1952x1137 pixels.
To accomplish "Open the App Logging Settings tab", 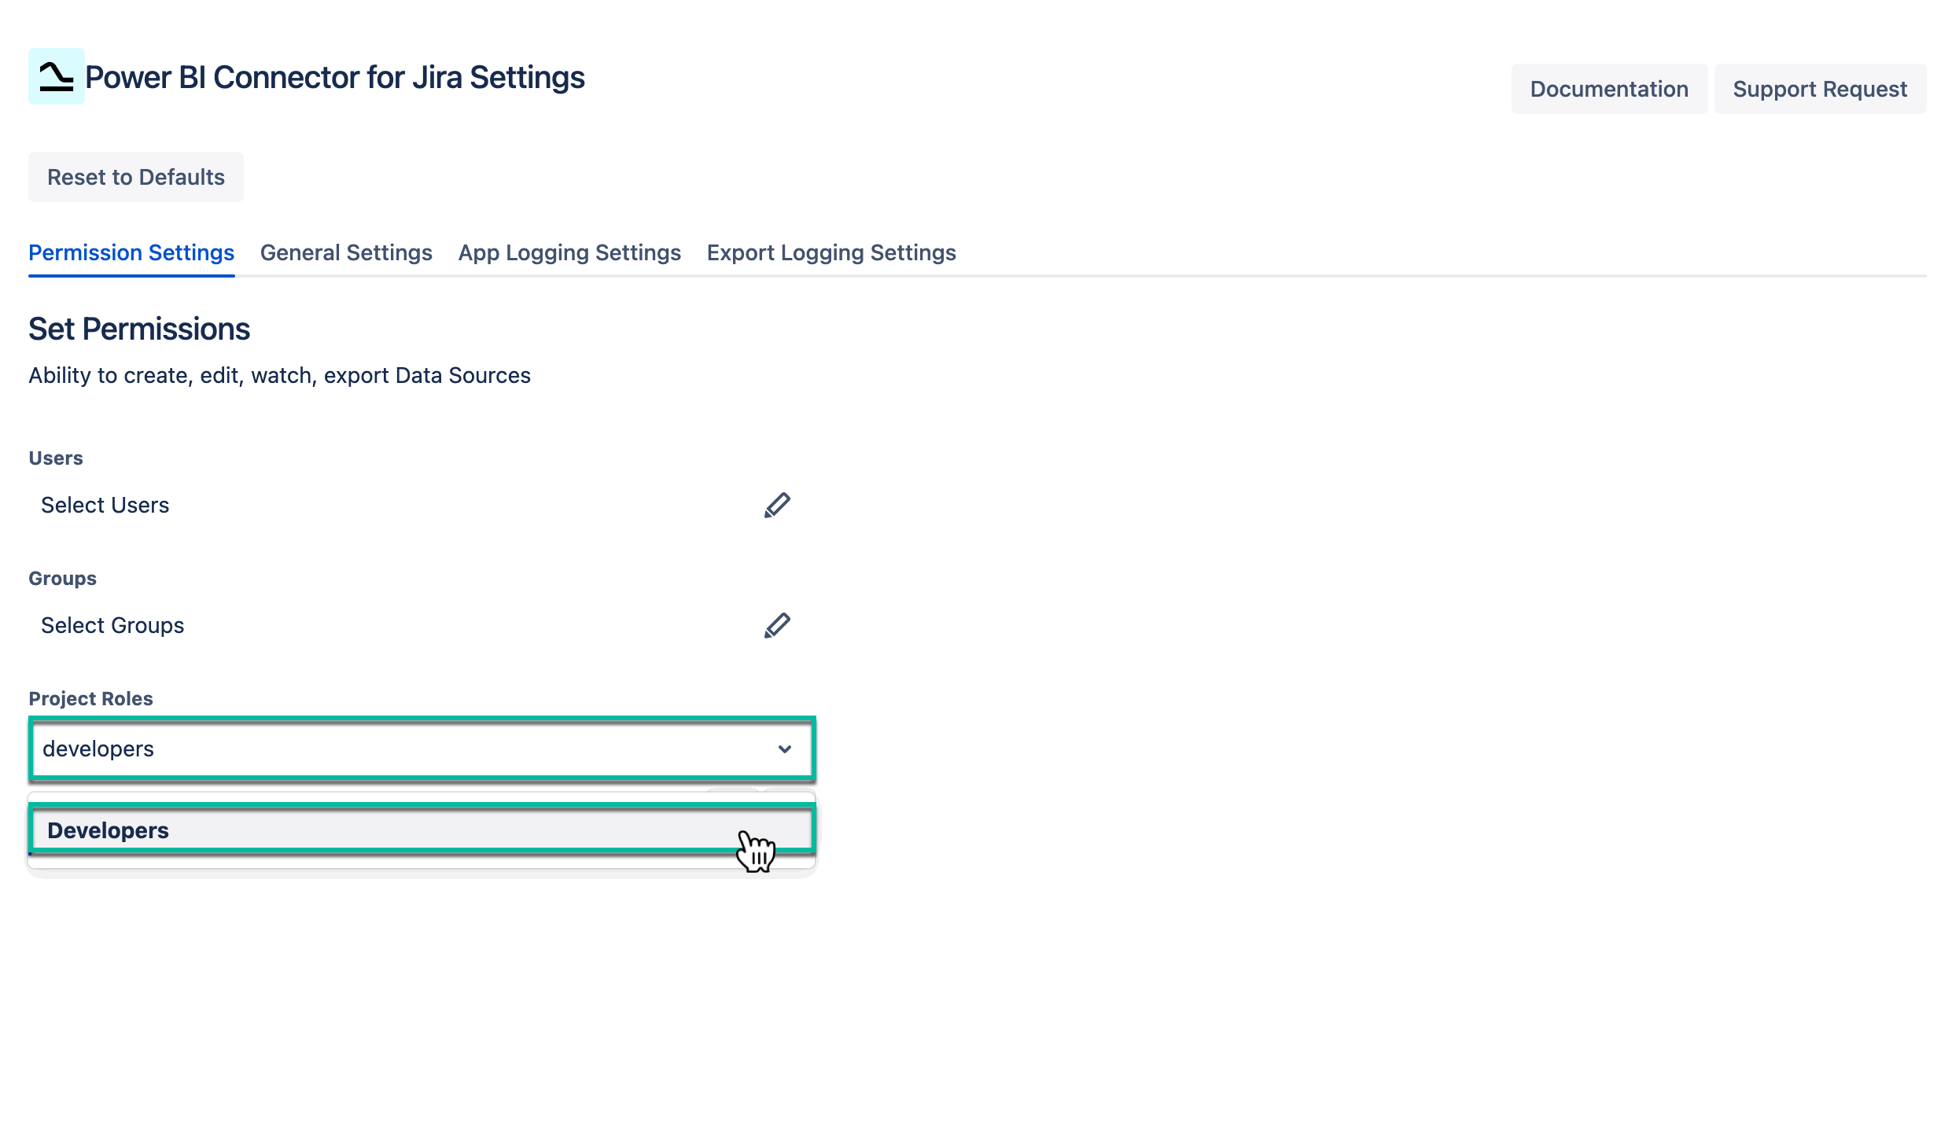I will click(569, 252).
